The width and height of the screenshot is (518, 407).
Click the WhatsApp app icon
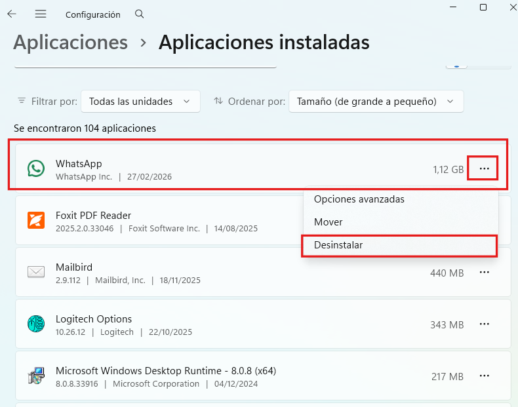point(36,168)
